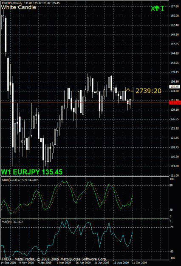Select the 1 Mar 2009 date label
This screenshot has width=181, height=266.
tap(64, 263)
